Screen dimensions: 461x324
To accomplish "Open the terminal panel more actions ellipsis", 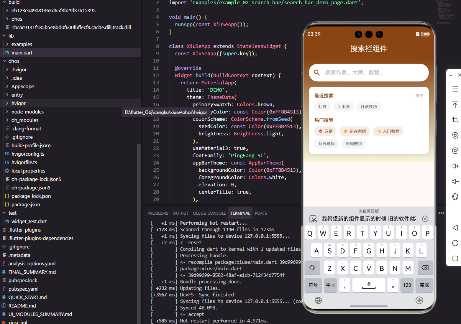I will click(441, 213).
